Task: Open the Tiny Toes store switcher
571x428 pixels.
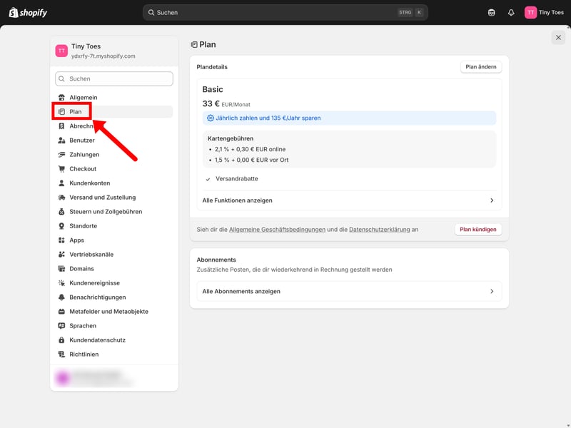Action: point(113,51)
